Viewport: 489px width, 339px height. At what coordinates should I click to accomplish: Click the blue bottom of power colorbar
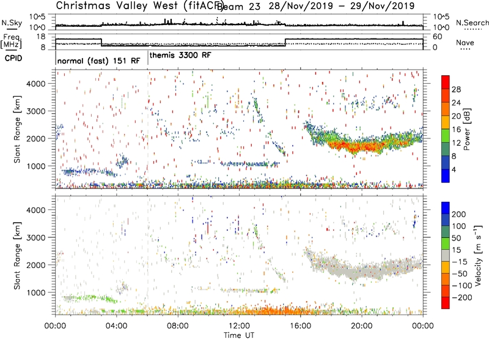click(x=446, y=176)
